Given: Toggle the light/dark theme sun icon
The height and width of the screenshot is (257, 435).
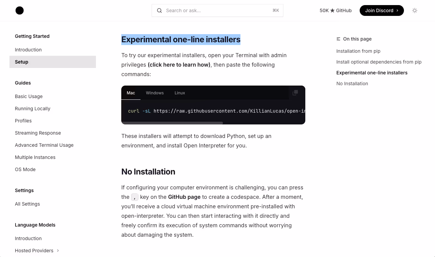Looking at the screenshot, I should coord(415,10).
